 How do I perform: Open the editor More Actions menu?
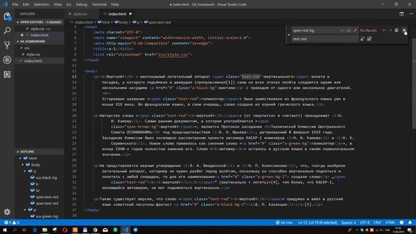(411, 14)
